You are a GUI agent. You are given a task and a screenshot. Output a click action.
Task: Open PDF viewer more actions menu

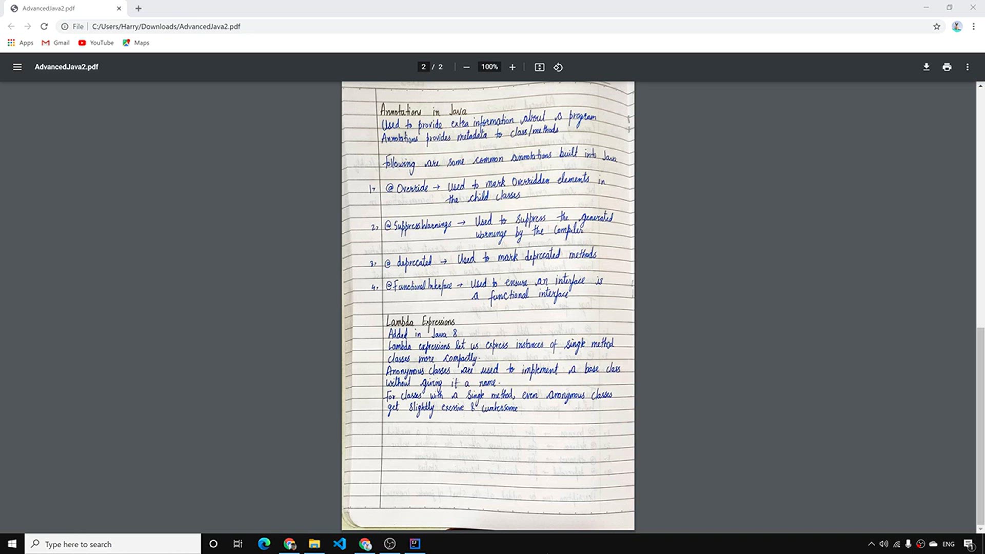pos(968,67)
